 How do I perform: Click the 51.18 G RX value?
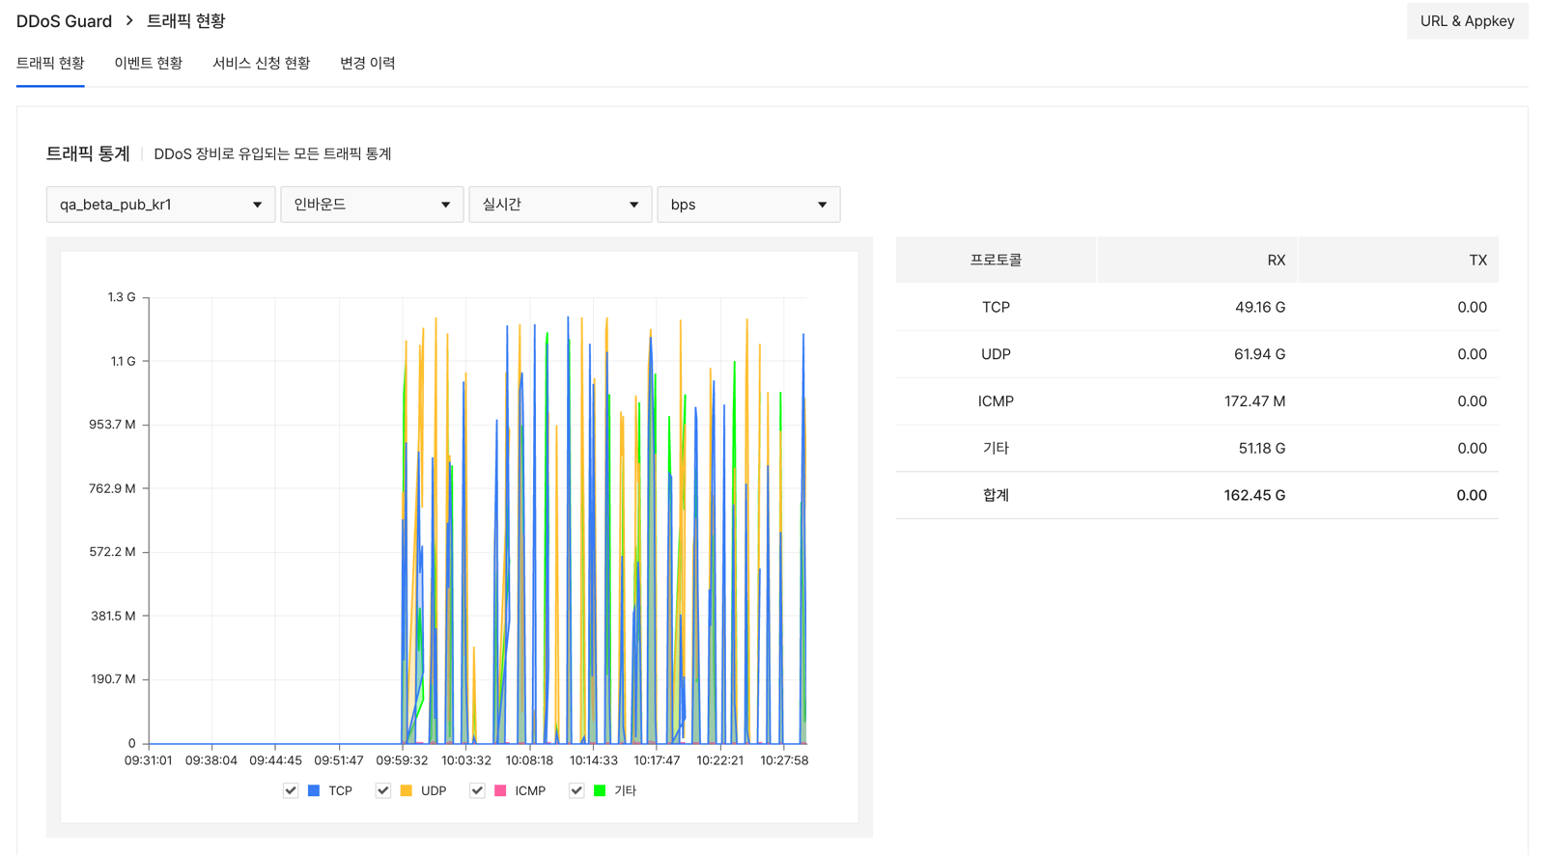click(1261, 448)
